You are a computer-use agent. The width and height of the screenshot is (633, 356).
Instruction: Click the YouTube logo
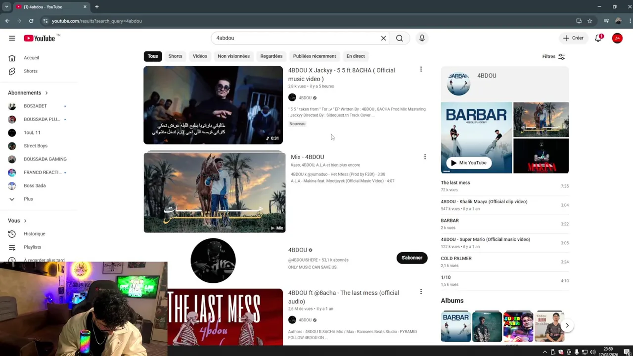tap(40, 38)
